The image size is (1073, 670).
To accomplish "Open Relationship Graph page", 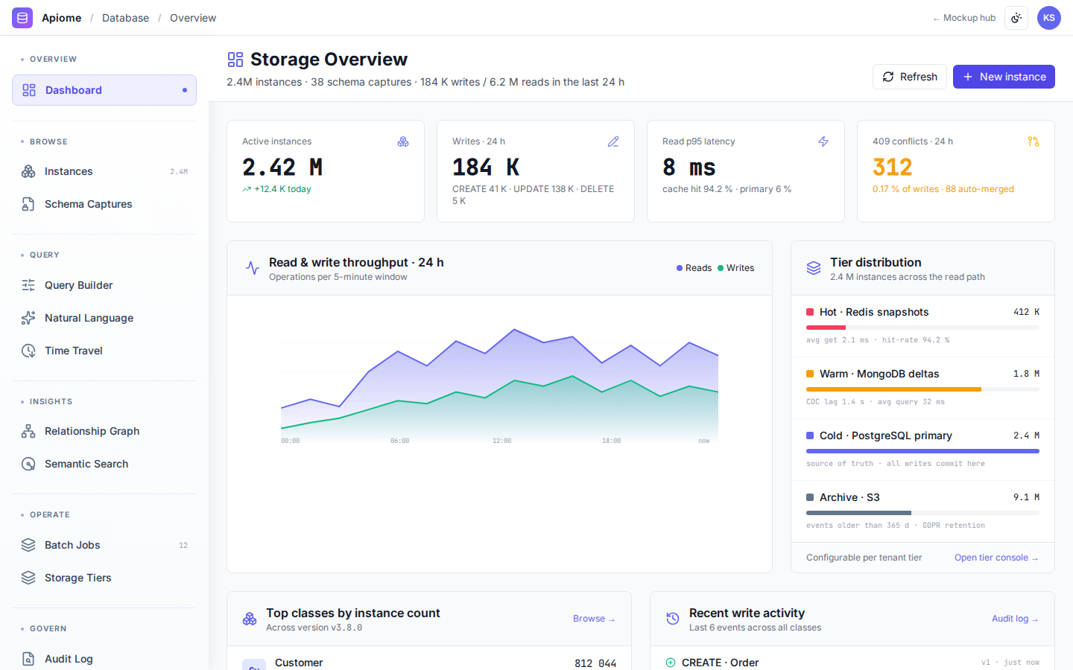I will (104, 431).
